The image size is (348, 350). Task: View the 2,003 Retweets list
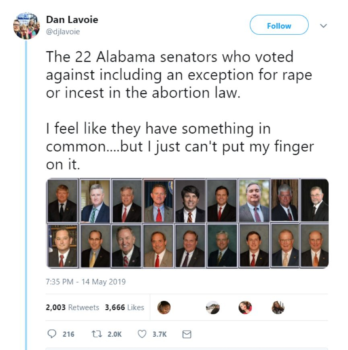click(72, 307)
